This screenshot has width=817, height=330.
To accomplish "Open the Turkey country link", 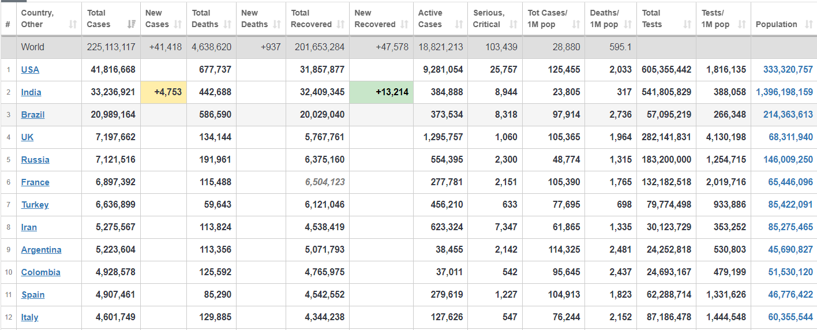I will pos(35,204).
